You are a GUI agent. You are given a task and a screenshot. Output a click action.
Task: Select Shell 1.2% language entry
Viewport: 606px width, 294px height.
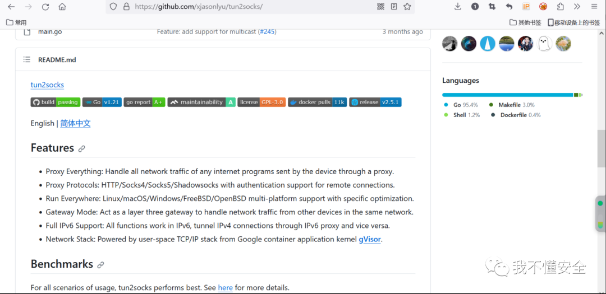pos(462,115)
